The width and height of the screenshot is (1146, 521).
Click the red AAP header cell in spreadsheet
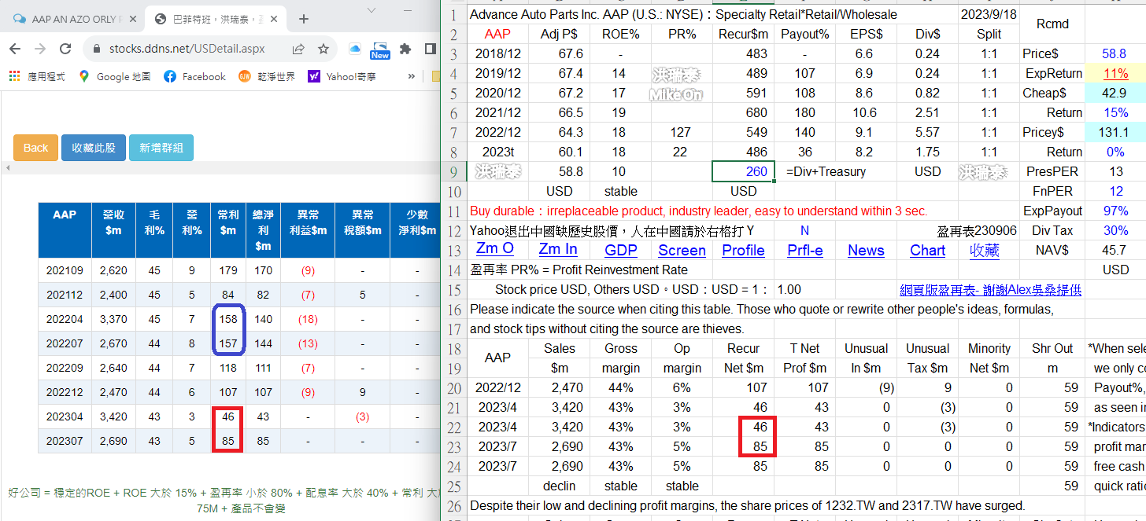click(497, 34)
